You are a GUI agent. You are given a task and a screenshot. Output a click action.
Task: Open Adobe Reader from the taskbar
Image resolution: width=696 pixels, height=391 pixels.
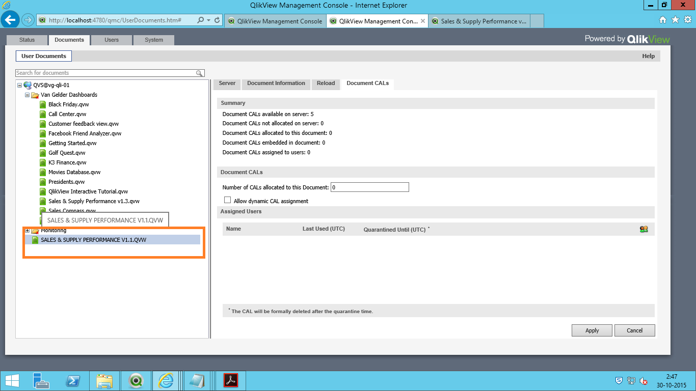[231, 381]
